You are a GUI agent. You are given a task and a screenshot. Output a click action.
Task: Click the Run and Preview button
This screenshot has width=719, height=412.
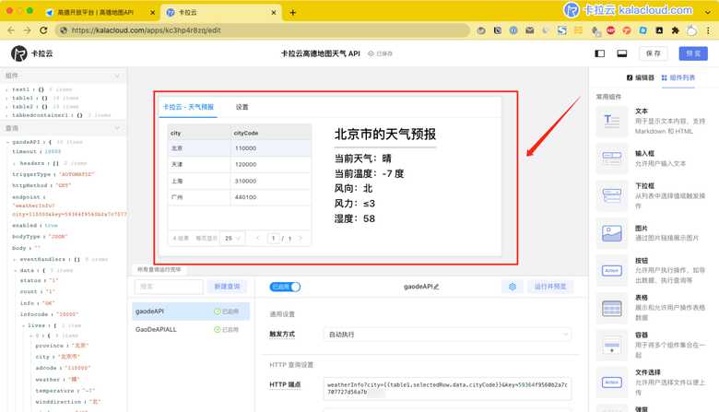[x=549, y=287]
